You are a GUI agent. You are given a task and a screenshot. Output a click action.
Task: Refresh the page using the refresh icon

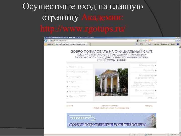144,41
